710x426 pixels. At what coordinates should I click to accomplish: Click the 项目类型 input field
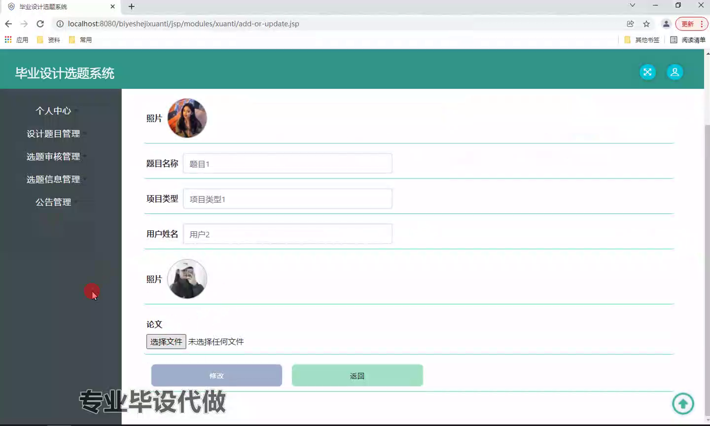coord(287,199)
